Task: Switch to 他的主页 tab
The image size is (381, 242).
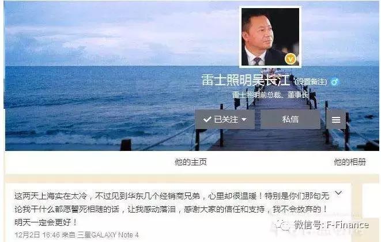Action: coord(191,162)
